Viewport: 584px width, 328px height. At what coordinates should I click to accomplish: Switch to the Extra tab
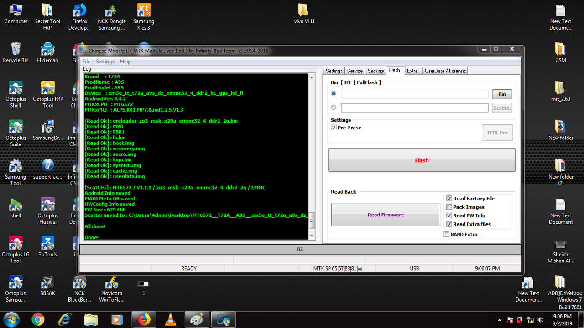pyautogui.click(x=412, y=71)
